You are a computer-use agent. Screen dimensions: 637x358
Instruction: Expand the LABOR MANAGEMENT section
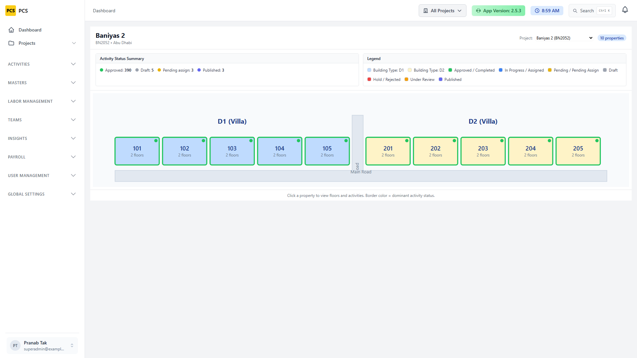(x=42, y=101)
